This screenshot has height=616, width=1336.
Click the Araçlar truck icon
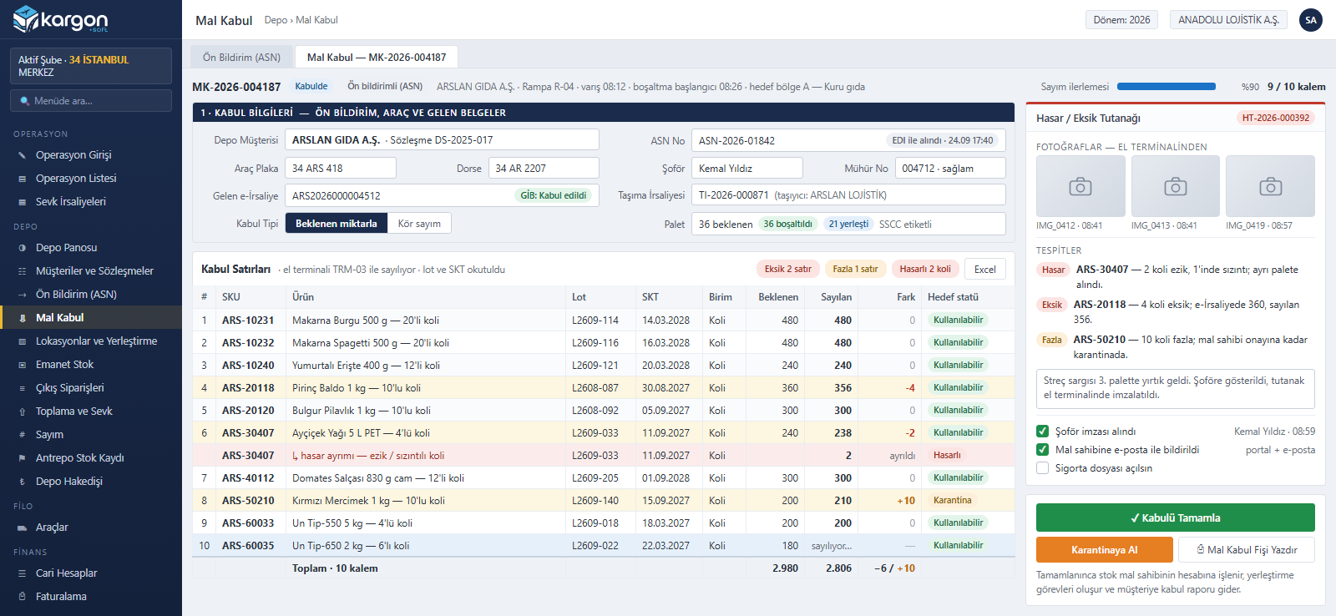[23, 528]
